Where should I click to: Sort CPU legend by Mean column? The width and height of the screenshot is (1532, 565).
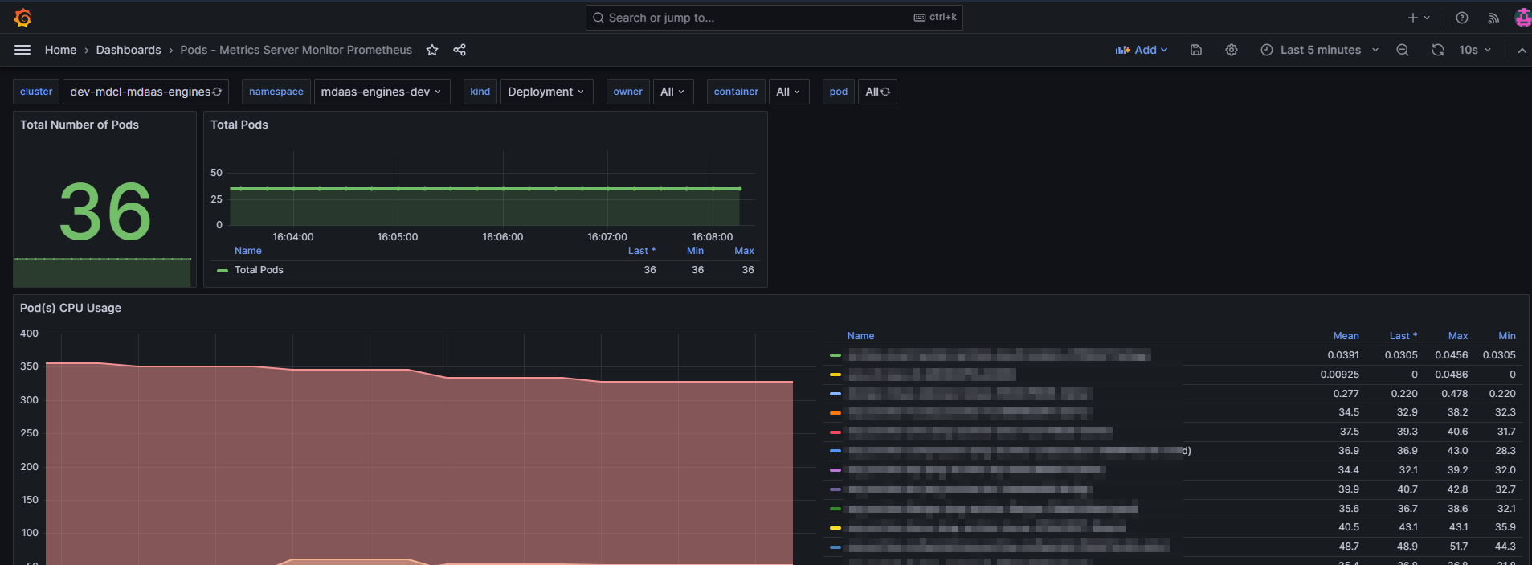[x=1346, y=336]
